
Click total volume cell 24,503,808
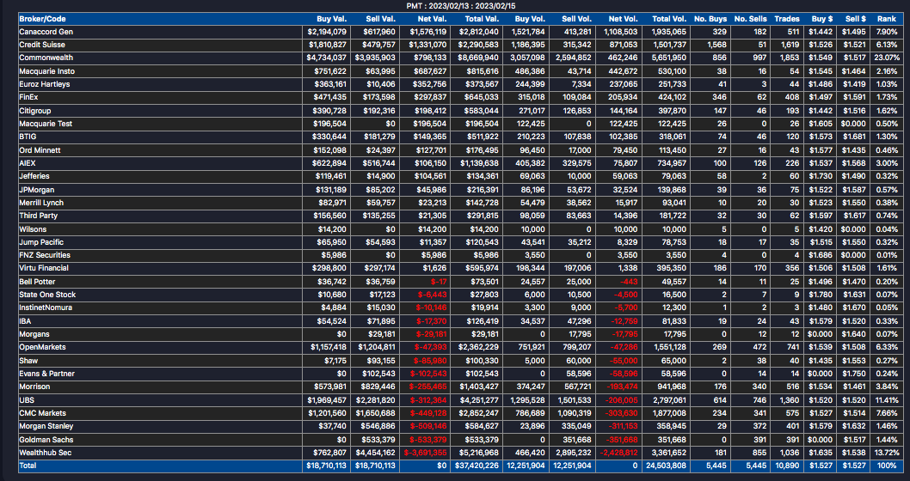click(668, 466)
